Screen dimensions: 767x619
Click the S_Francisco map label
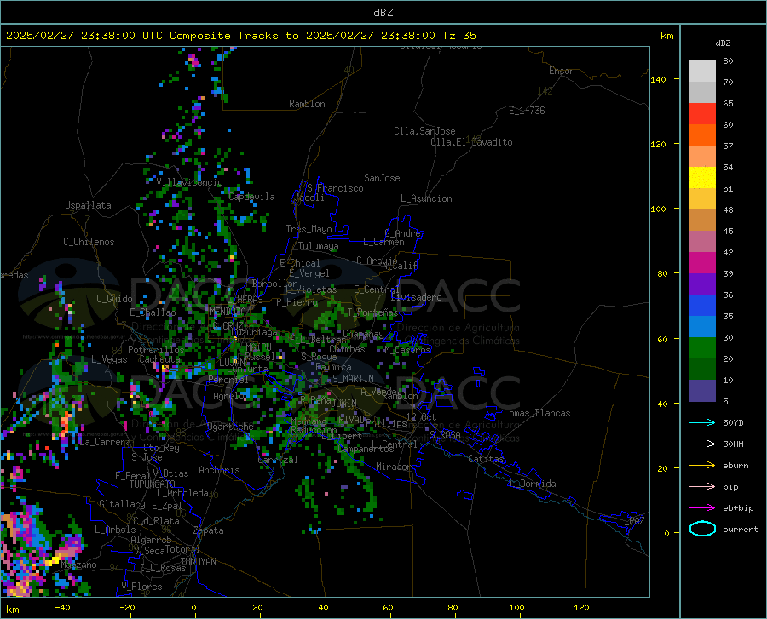pos(335,188)
